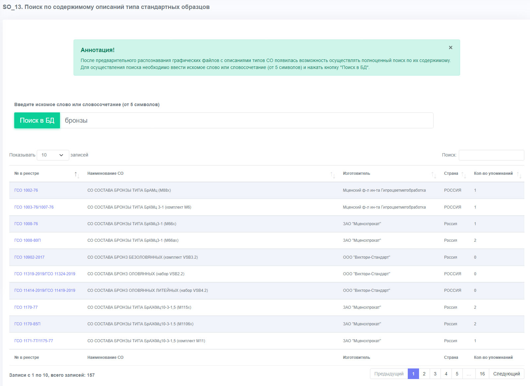Go to pagination page 2
The width and height of the screenshot is (530, 386).
[x=424, y=374]
